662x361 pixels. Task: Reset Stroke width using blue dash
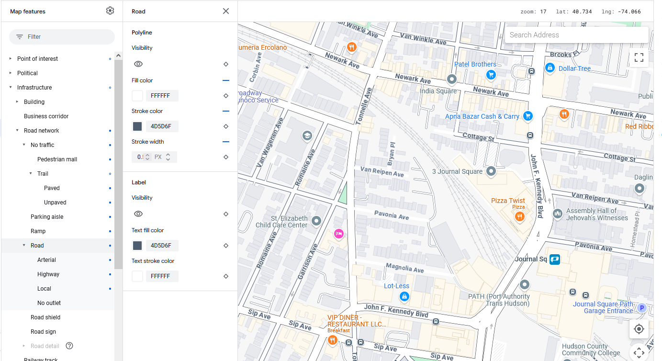226,142
